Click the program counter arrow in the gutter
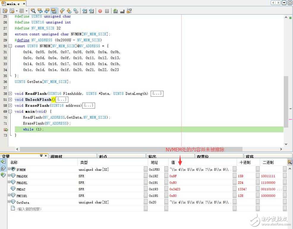This screenshot has height=229, width=293. [6, 129]
